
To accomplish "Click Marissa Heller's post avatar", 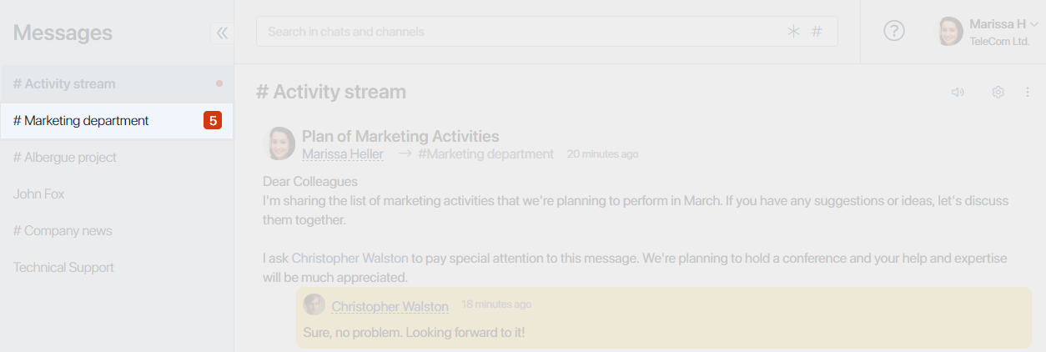I will click(x=279, y=143).
